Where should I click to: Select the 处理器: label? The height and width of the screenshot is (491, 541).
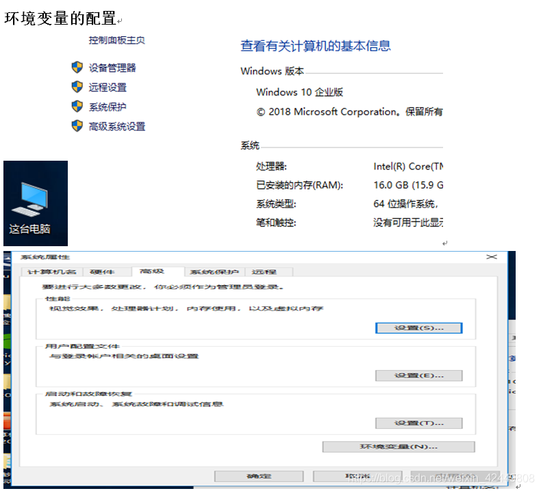(x=271, y=166)
